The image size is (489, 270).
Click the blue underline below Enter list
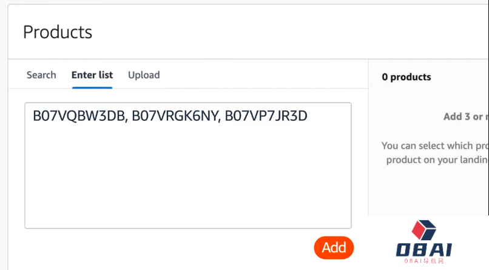pyautogui.click(x=92, y=87)
